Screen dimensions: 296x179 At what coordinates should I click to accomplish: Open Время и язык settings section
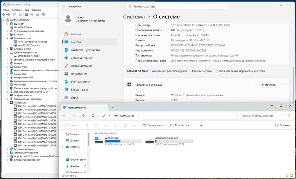pos(90,90)
